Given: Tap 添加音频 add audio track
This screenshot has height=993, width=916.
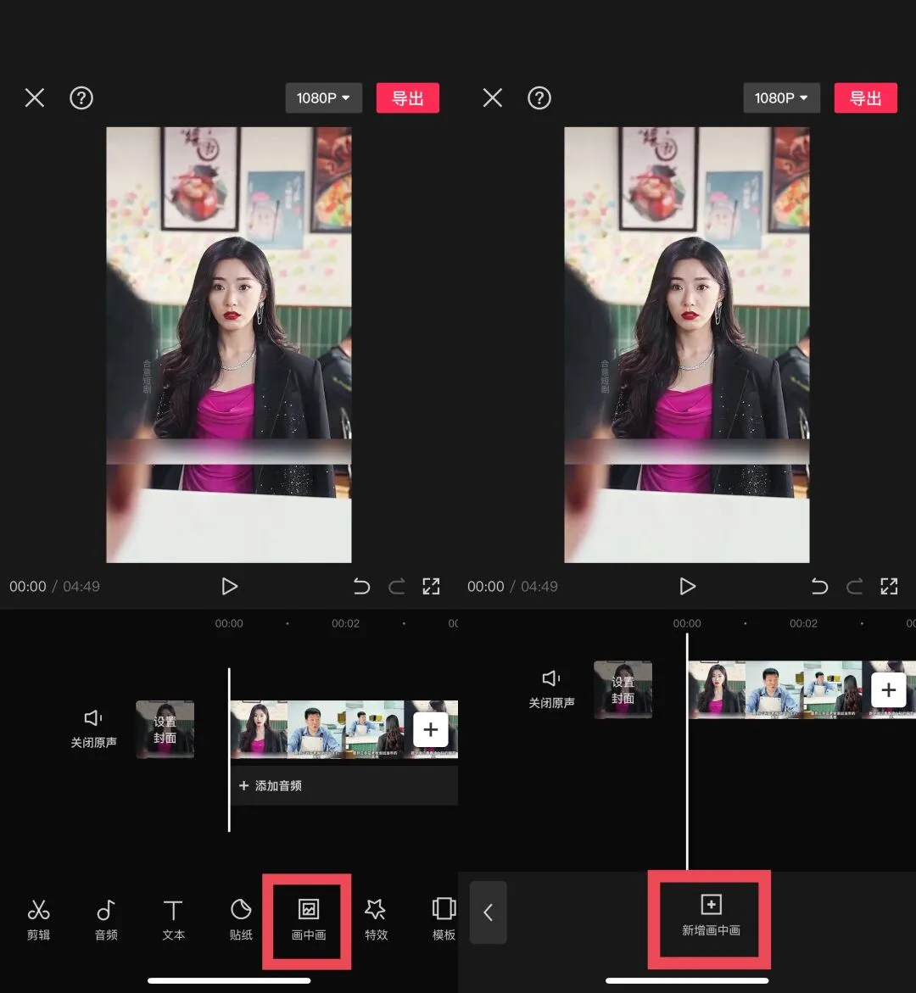Looking at the screenshot, I should point(344,786).
